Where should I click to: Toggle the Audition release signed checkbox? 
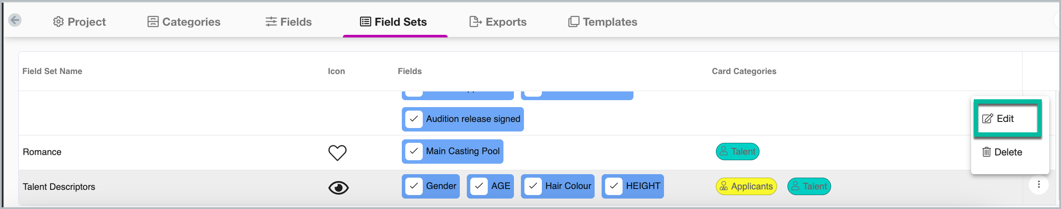[414, 119]
